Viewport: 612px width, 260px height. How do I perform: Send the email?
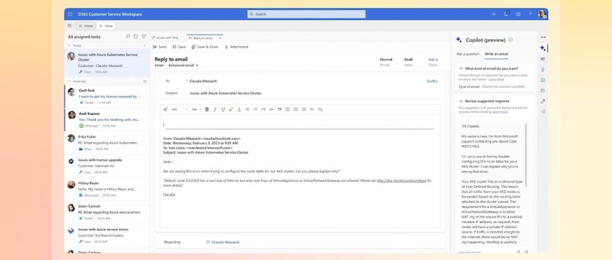pyautogui.click(x=160, y=47)
